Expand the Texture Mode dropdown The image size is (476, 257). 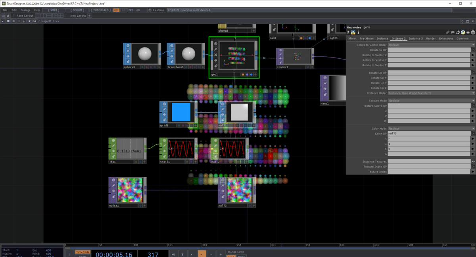(473, 100)
